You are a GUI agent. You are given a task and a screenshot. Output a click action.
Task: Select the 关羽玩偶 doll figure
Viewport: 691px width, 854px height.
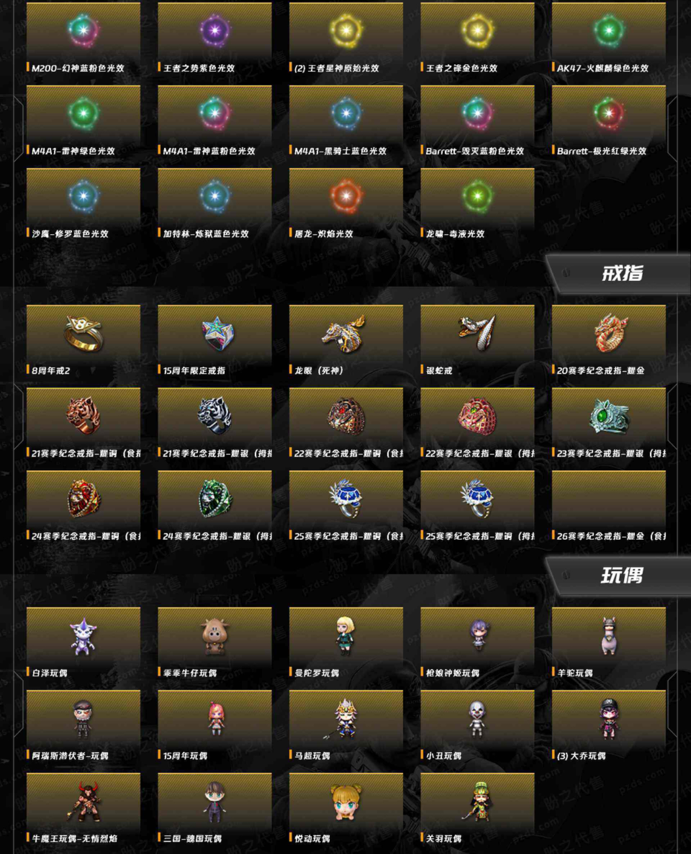(477, 801)
